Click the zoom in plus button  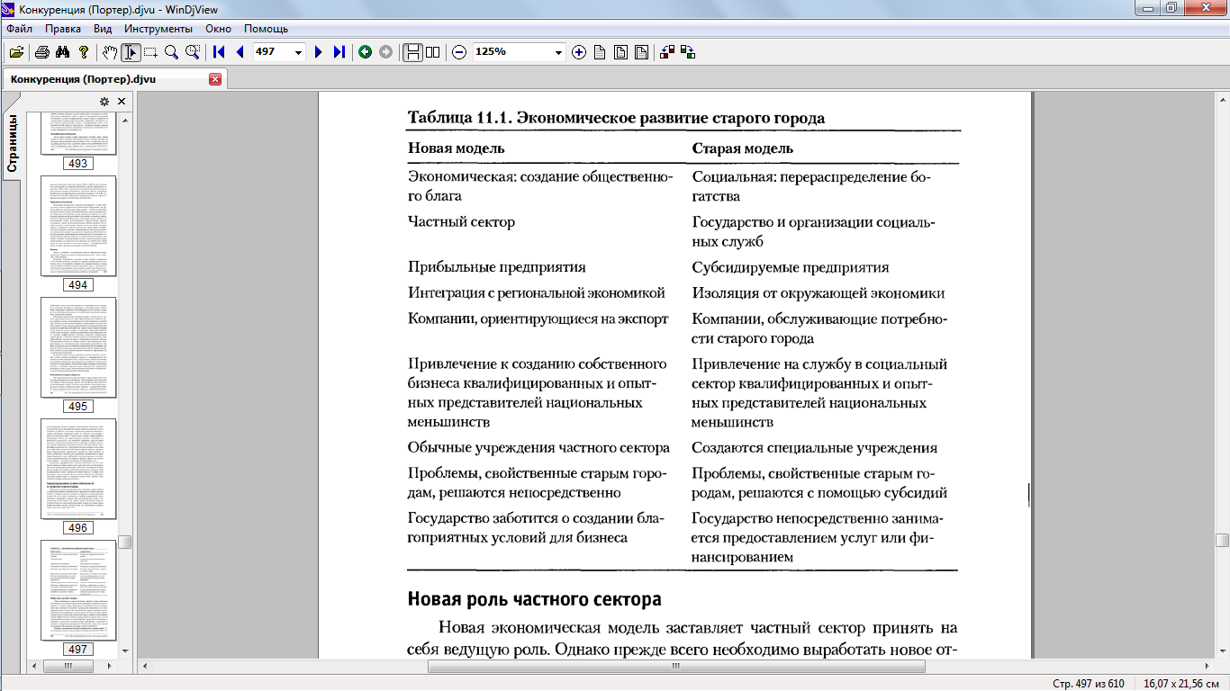point(579,52)
